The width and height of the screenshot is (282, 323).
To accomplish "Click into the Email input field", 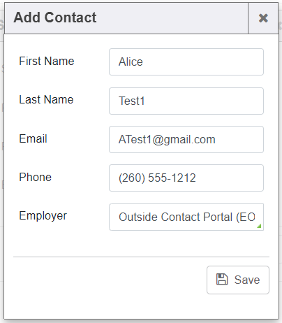I will point(186,139).
